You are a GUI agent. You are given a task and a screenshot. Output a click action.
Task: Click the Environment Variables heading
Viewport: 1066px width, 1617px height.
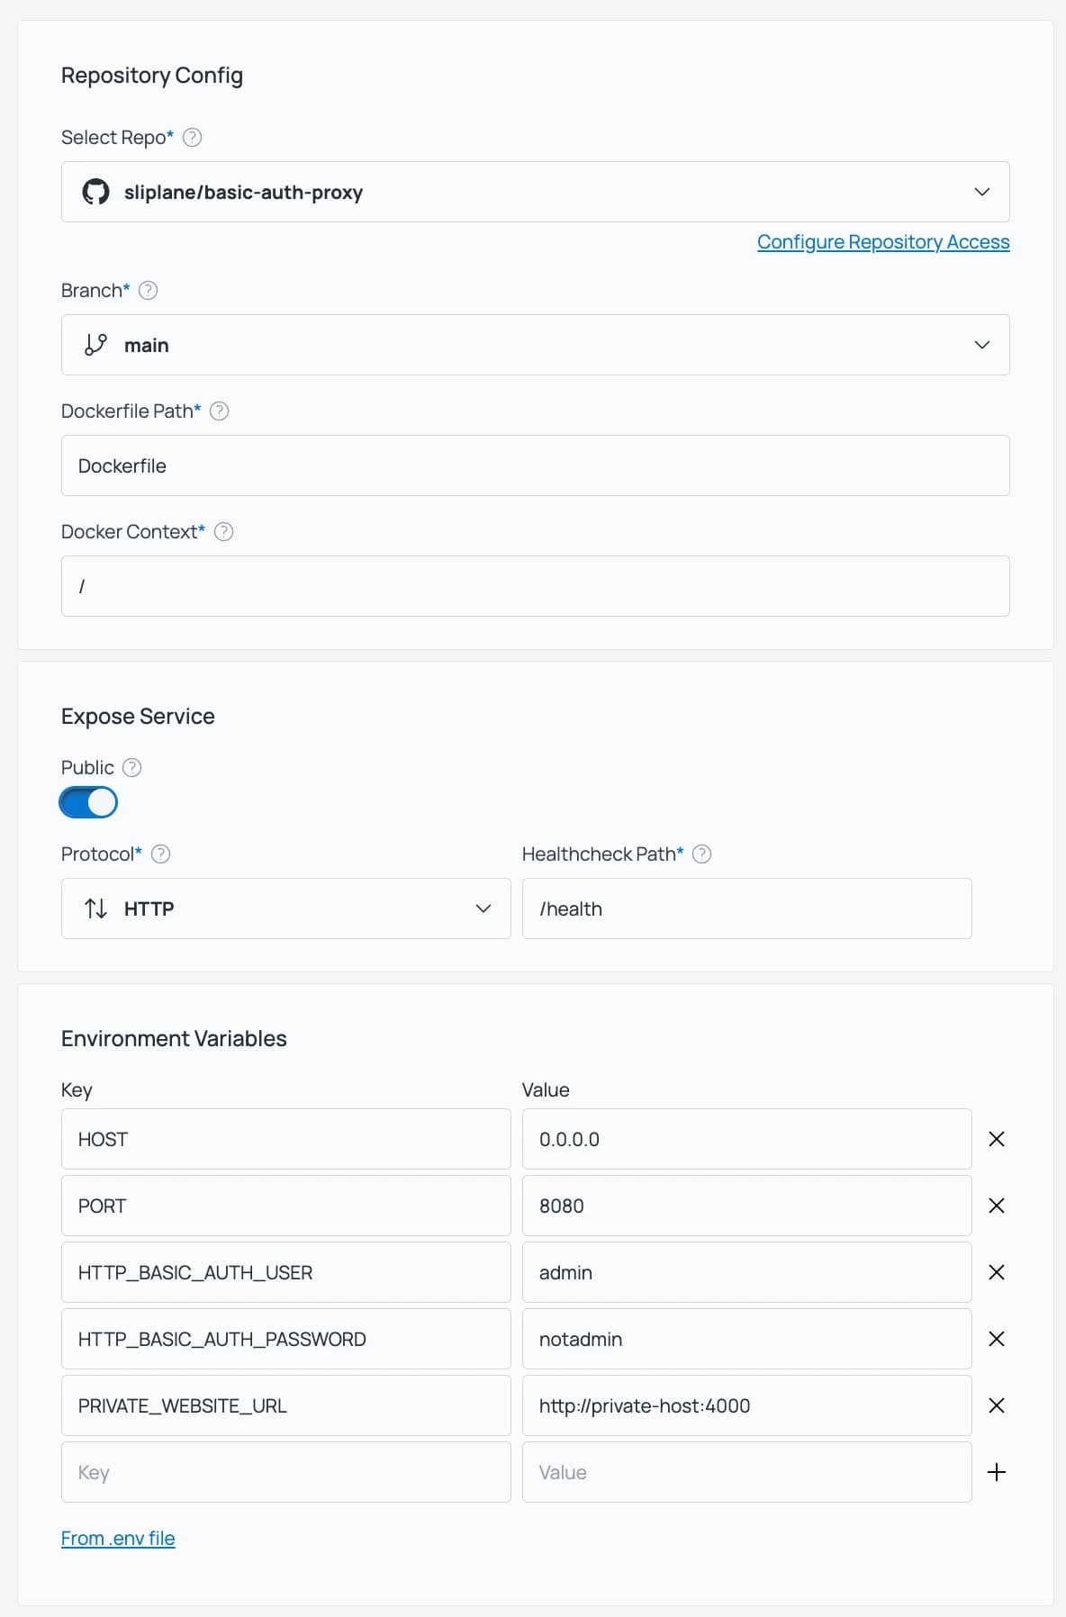pyautogui.click(x=174, y=1039)
